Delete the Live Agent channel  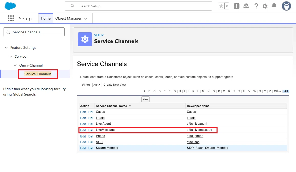point(91,124)
